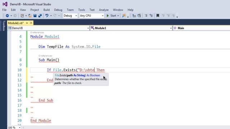Image resolution: width=230 pixels, height=129 pixels.
Task: Open the Undo history dropdown arrow
Action: (x=51, y=16)
